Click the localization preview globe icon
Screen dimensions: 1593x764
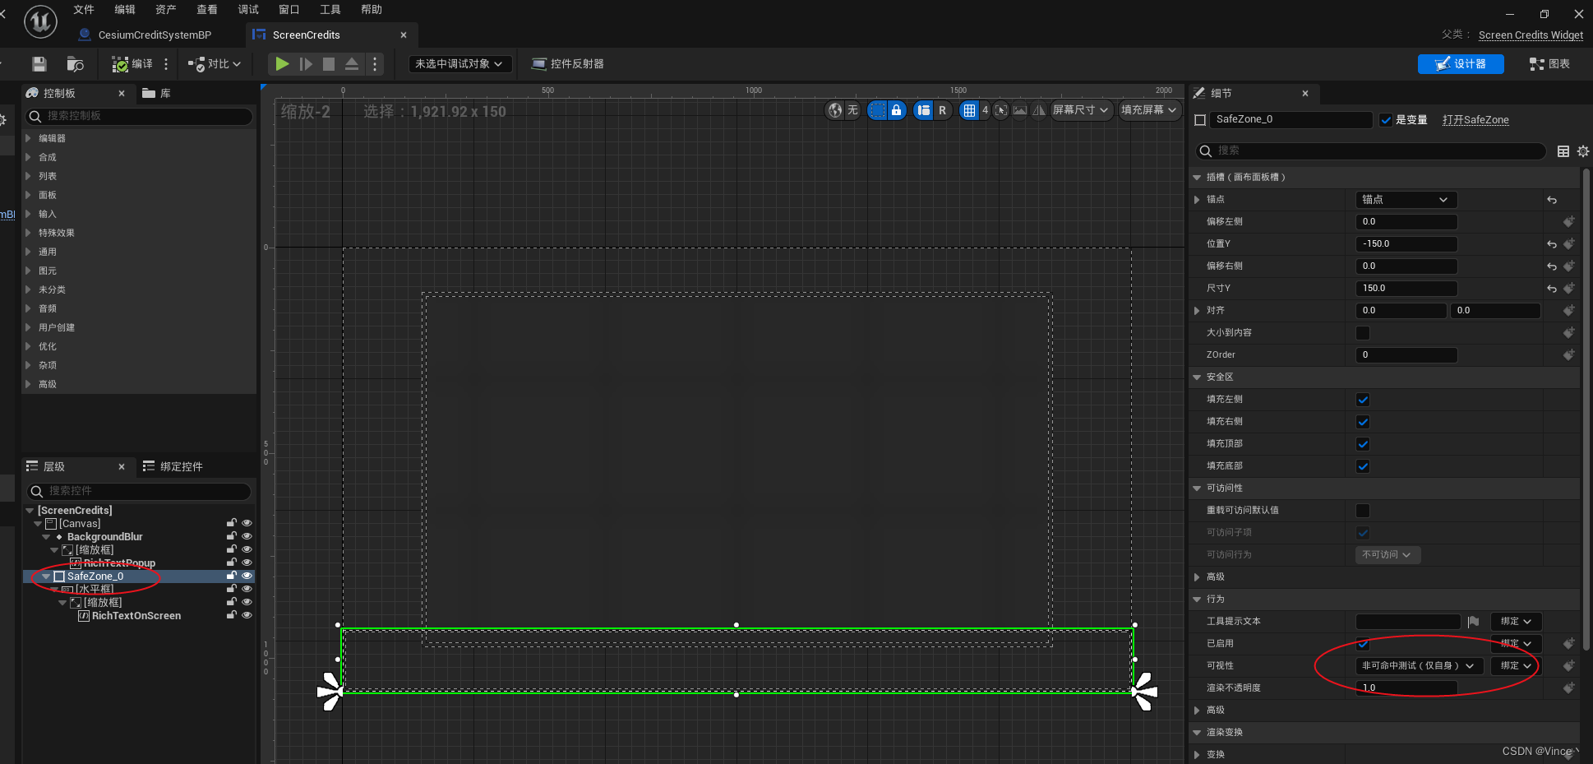[835, 109]
